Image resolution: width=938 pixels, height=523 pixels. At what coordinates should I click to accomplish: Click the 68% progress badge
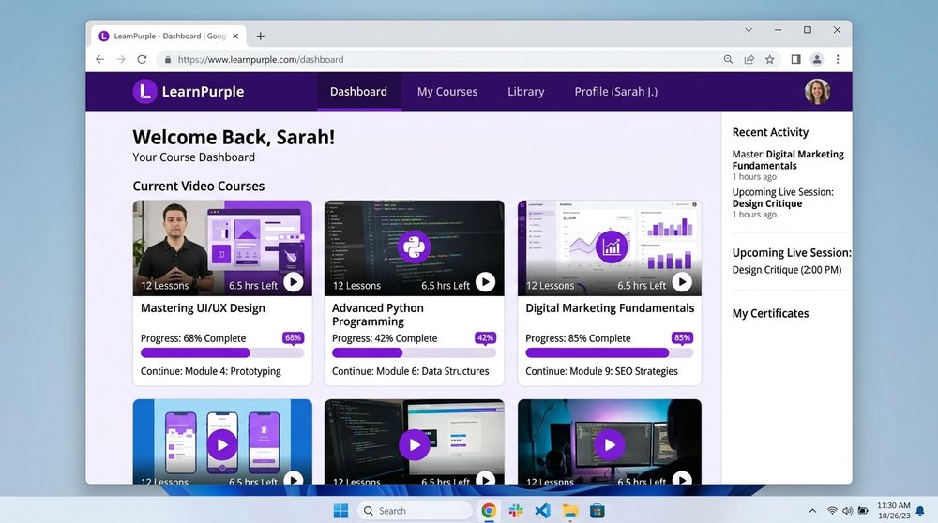point(293,338)
